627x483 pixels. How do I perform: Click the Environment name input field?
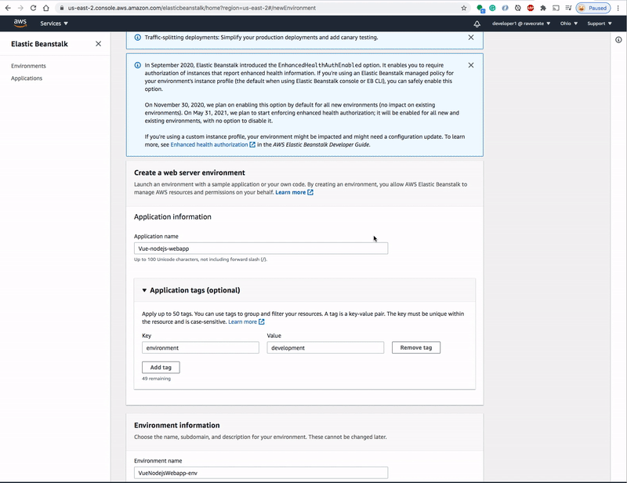[261, 473]
